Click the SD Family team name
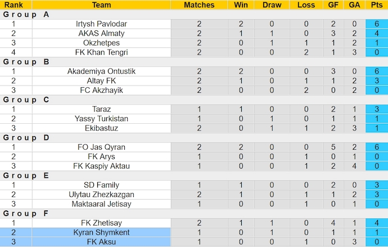The height and width of the screenshot is (247, 388). 101,185
